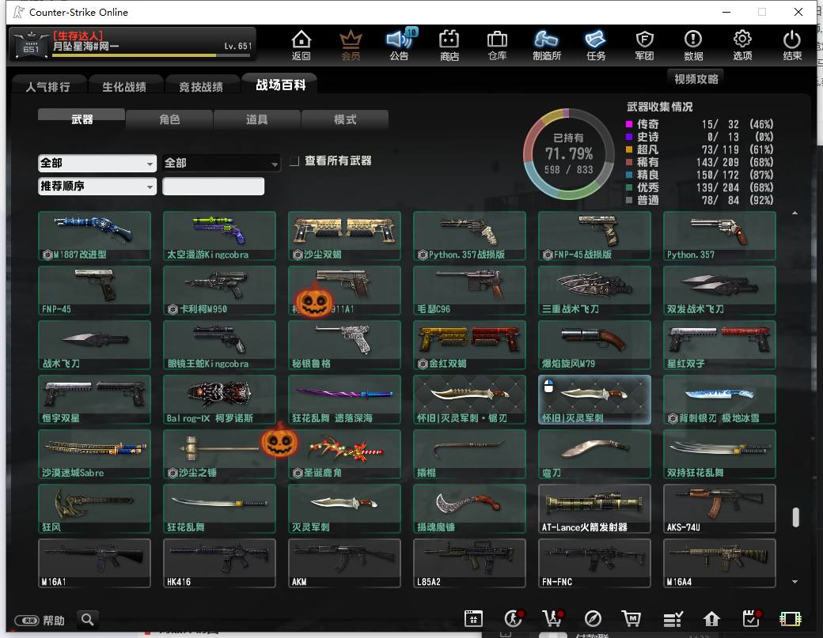This screenshot has width=823, height=638.
Task: Click the magnifier search icon beside 帮助
Action: click(88, 620)
